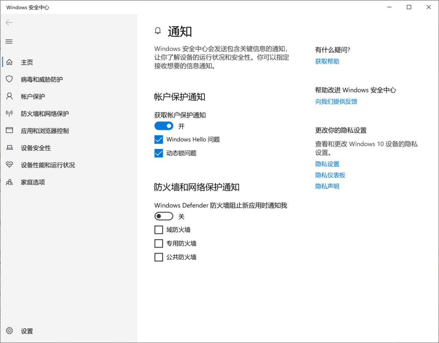Open 帐户保护 section
The width and height of the screenshot is (439, 343).
click(x=33, y=97)
